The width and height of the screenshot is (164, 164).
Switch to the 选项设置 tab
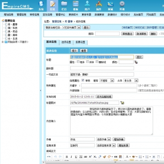(66, 43)
